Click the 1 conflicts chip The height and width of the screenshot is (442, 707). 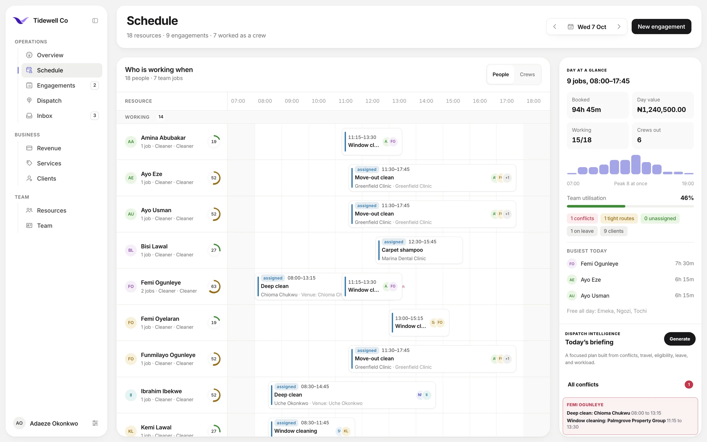tap(582, 218)
